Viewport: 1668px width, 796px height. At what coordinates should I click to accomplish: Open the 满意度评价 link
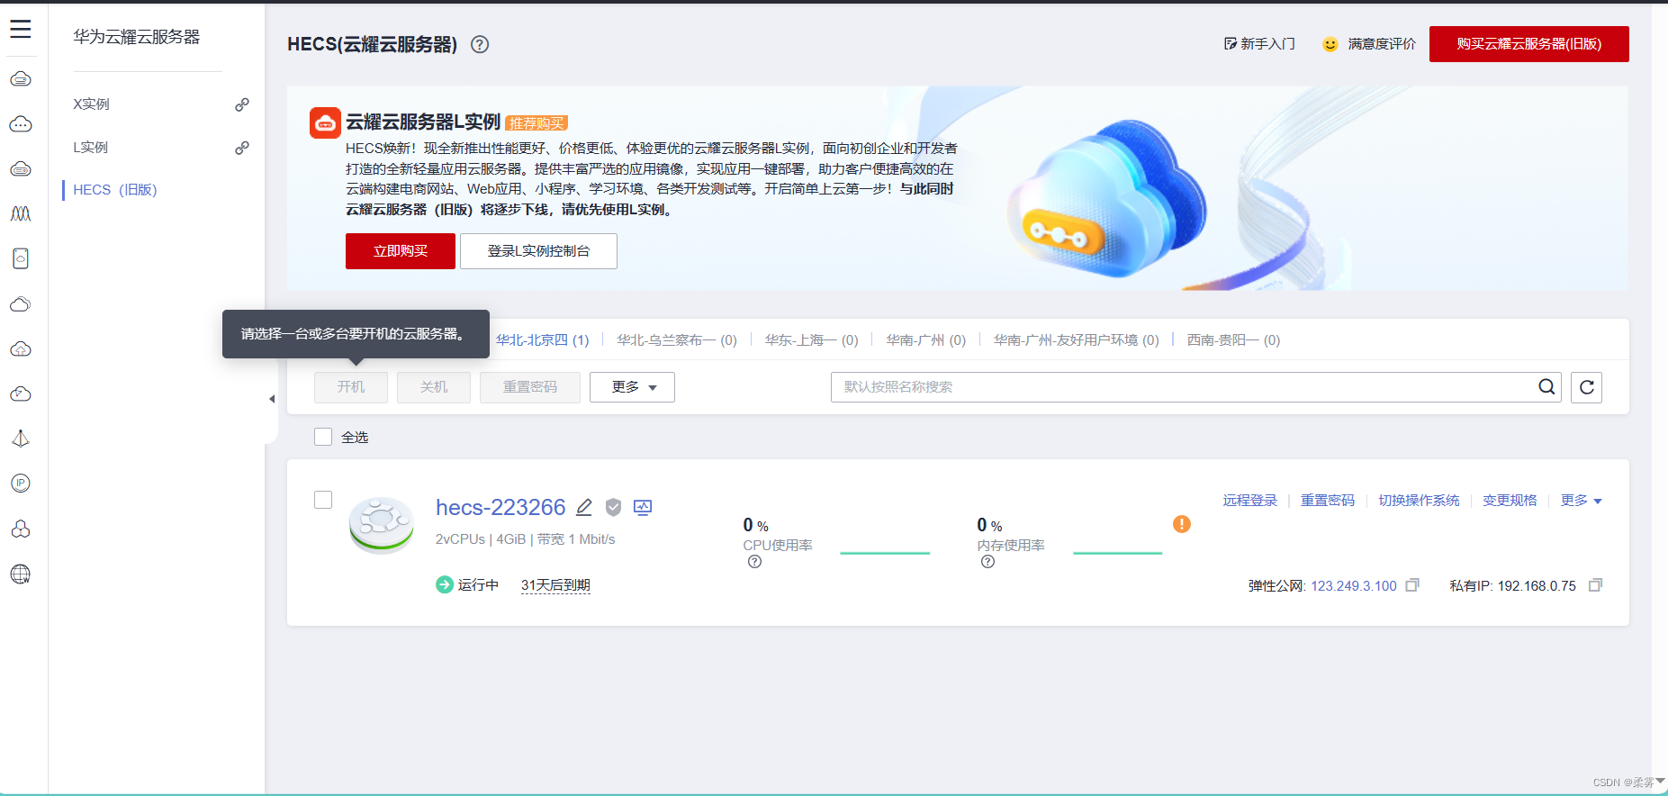(x=1382, y=44)
